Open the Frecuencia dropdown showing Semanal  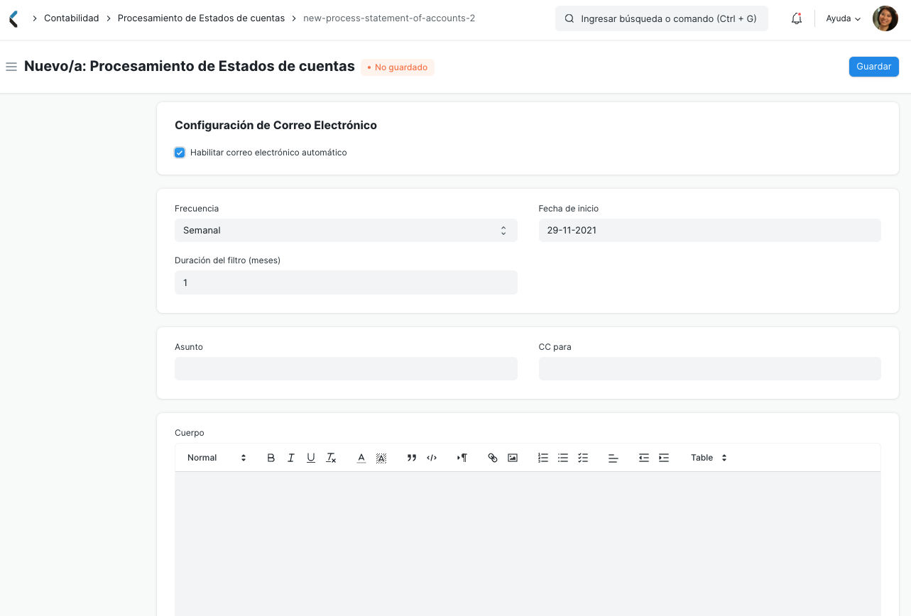point(346,230)
